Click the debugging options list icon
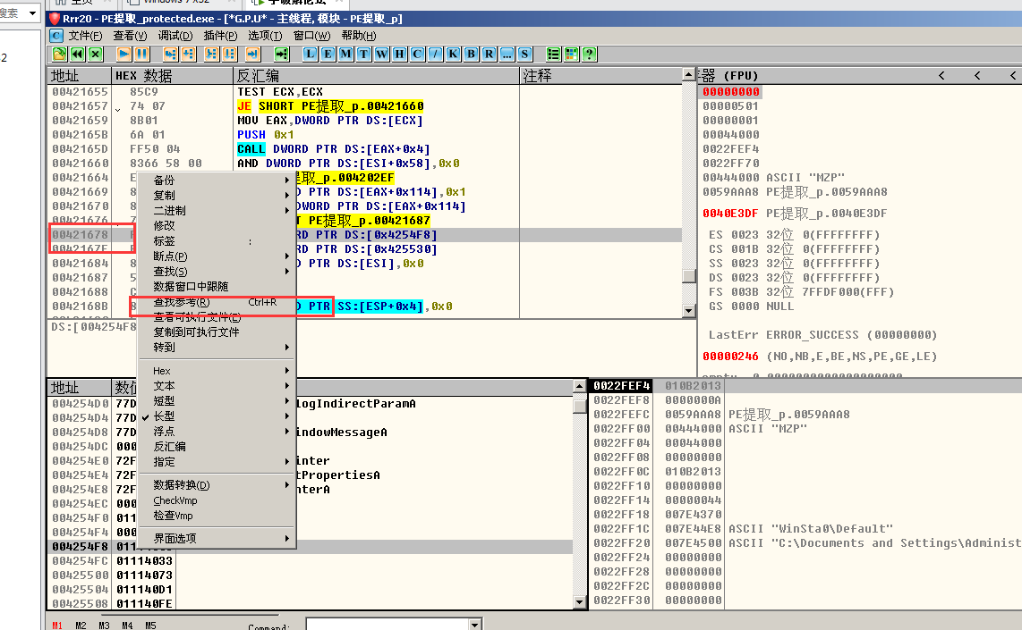1022x630 pixels. click(x=553, y=54)
